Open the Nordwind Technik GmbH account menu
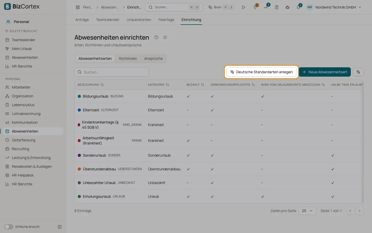The height and width of the screenshot is (233, 372). (x=334, y=7)
